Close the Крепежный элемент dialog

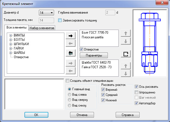(162, 2)
